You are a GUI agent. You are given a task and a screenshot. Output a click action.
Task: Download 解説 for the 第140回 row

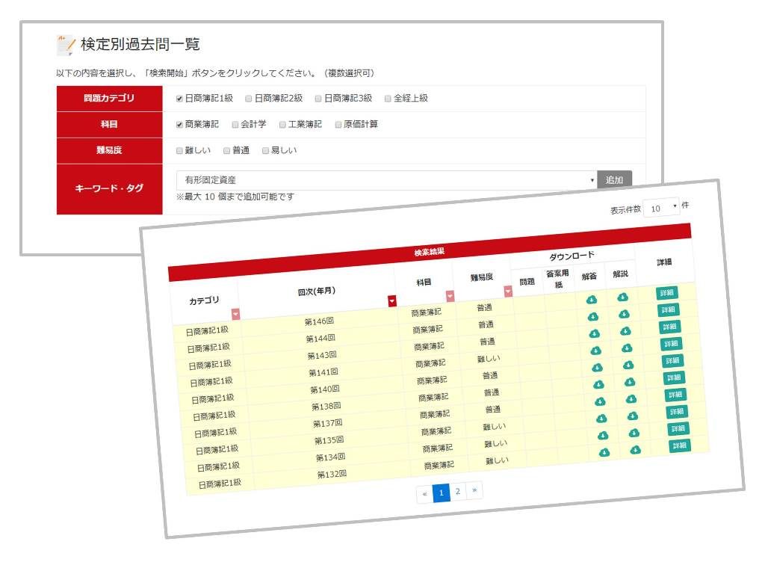628,365
